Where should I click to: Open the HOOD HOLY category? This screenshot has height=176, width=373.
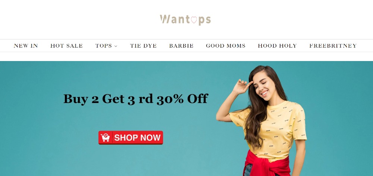[278, 46]
